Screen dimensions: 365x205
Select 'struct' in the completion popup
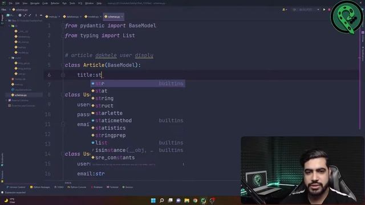click(x=137, y=106)
